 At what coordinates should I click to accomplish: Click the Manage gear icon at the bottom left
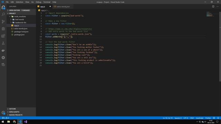tap(3, 113)
